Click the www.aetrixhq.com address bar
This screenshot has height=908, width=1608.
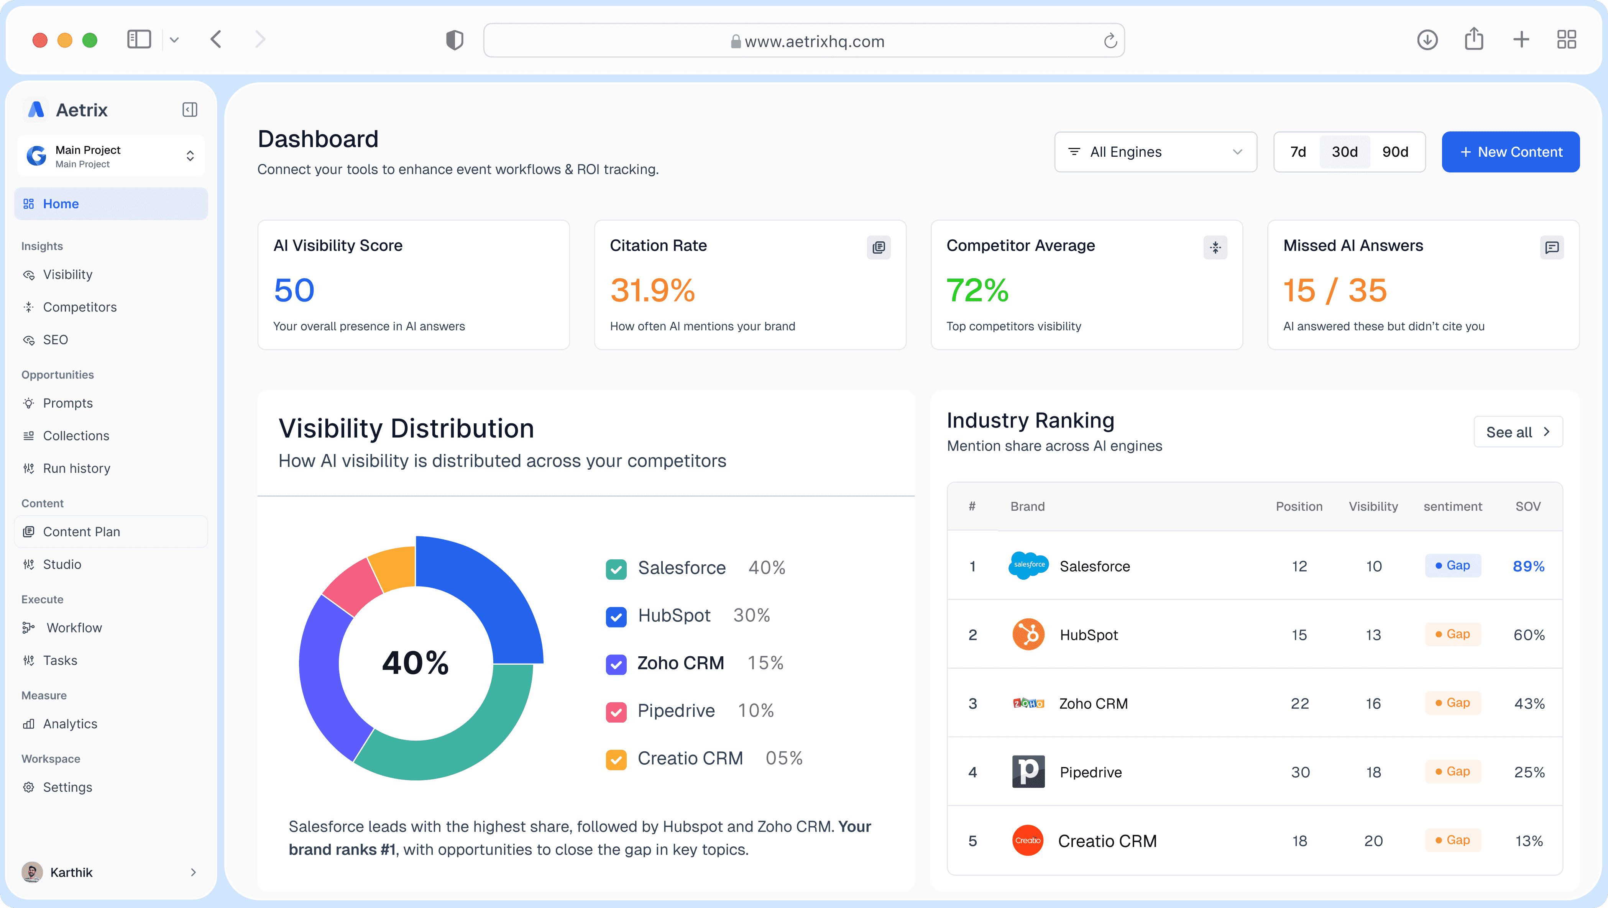tap(804, 41)
